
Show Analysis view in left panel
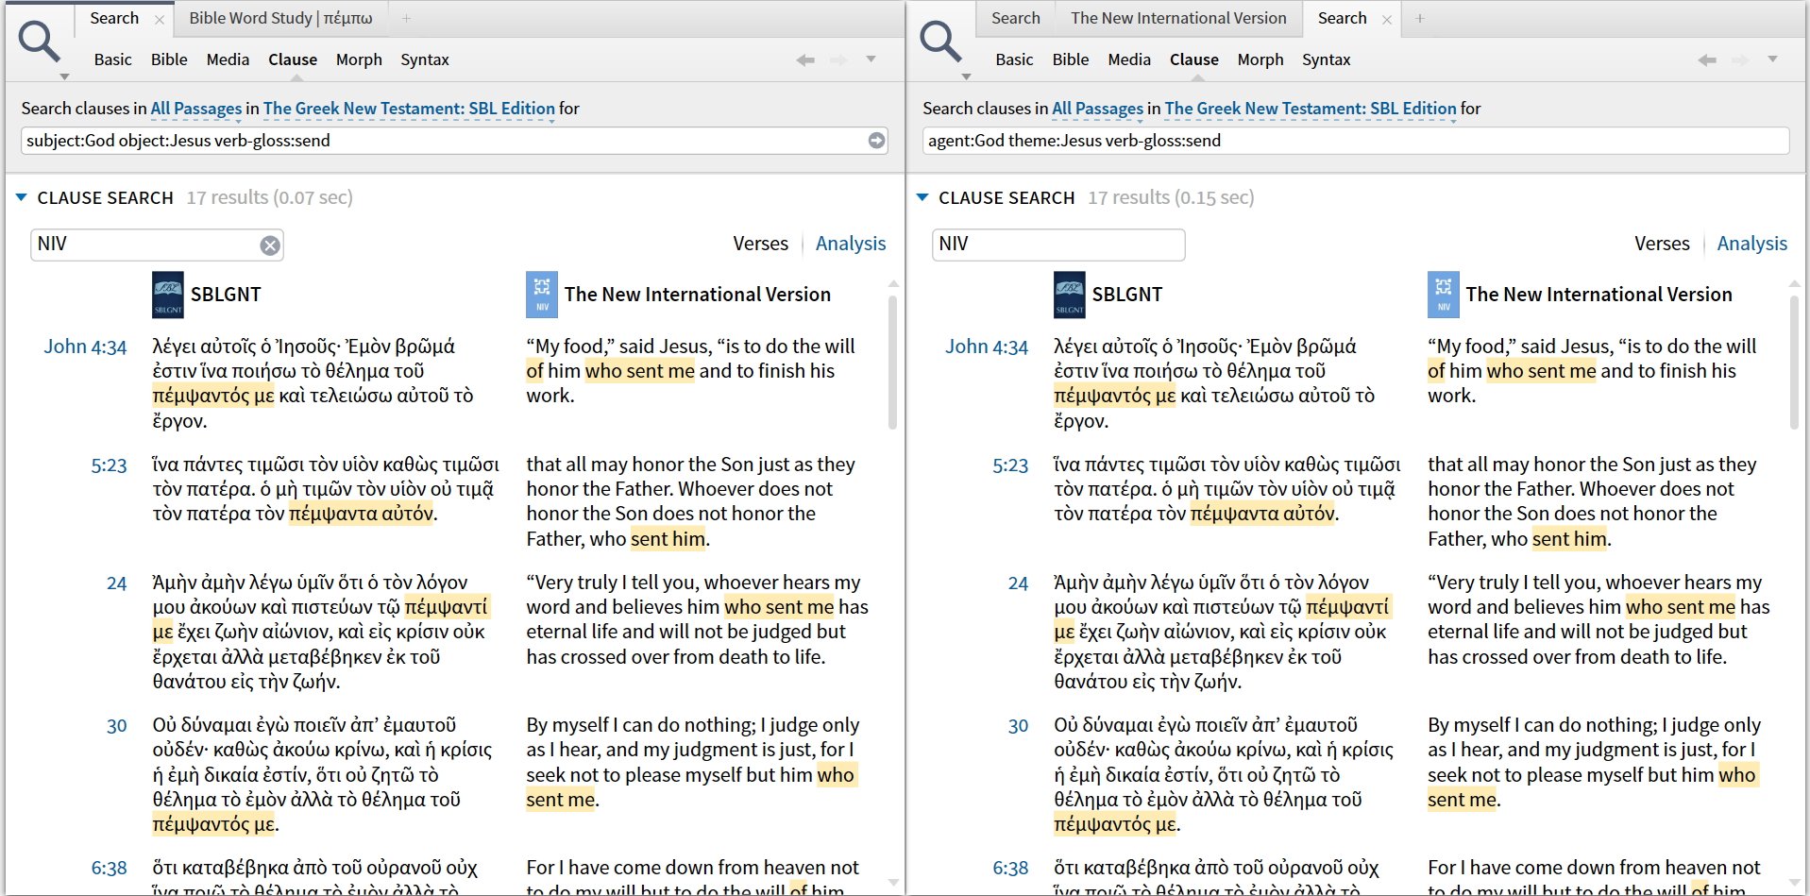pos(851,244)
